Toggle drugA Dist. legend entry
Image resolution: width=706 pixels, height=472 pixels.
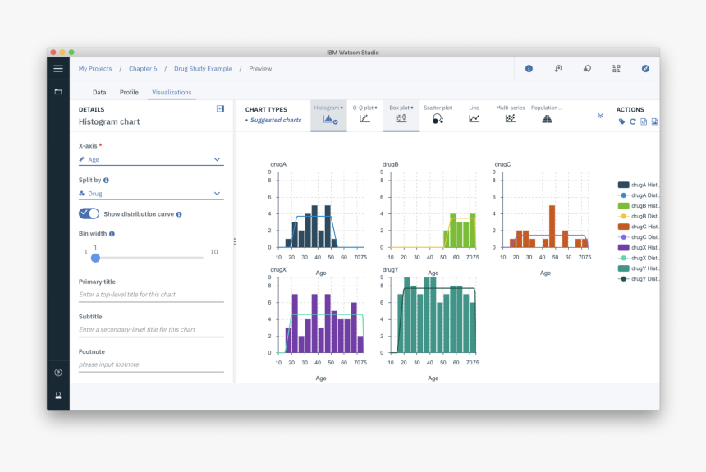[x=638, y=195]
